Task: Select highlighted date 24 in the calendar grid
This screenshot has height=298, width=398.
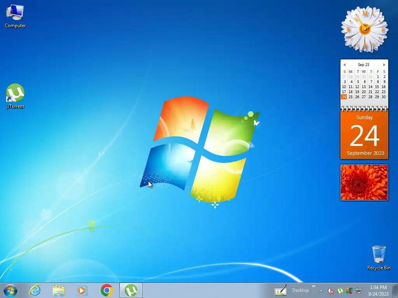Action: 344,97
